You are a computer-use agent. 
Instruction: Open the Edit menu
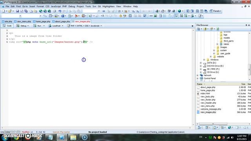[13, 6]
